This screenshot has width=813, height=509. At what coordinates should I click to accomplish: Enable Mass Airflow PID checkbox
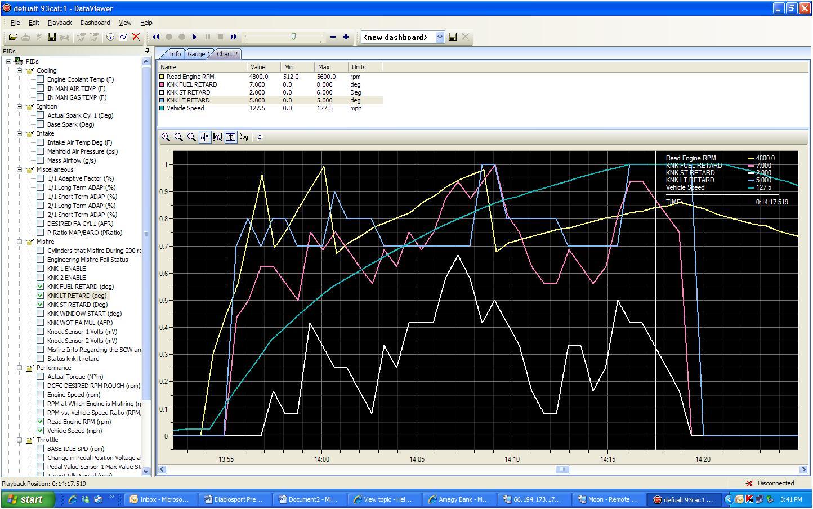point(41,160)
